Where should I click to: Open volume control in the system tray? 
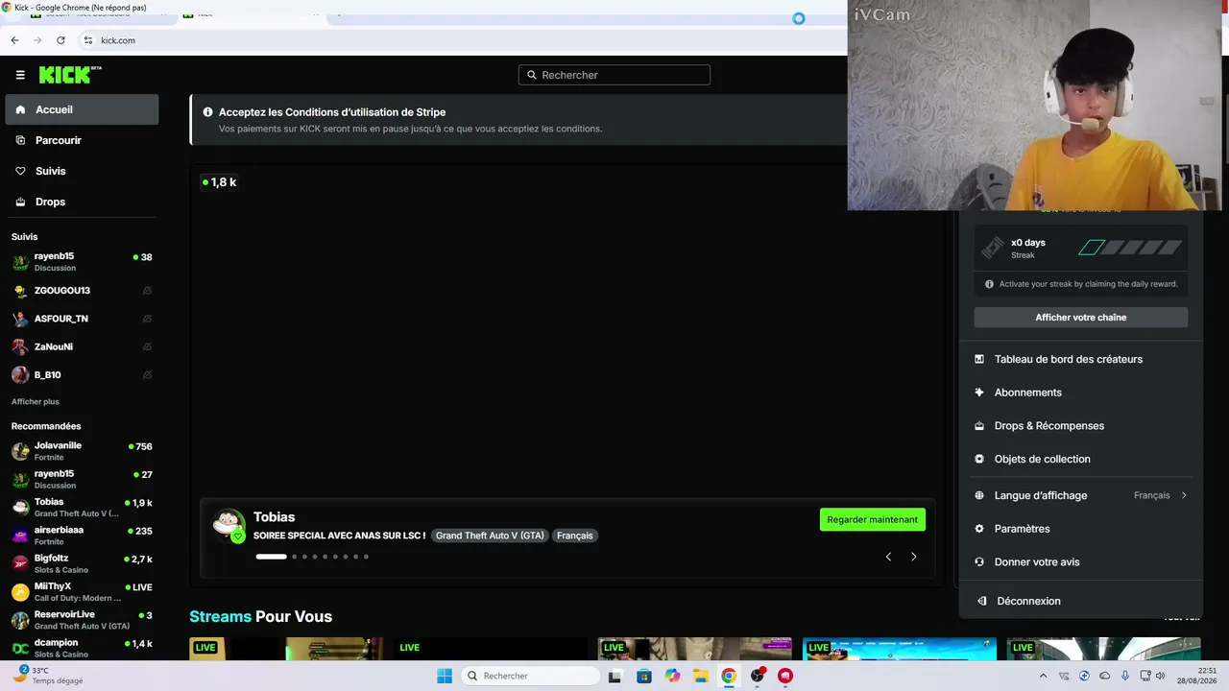click(x=1160, y=676)
